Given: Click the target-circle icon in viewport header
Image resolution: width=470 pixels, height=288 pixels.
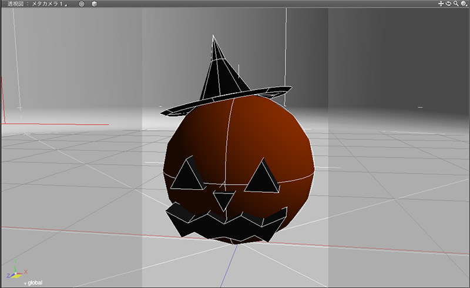Looking at the screenshot, I should click(x=82, y=4).
